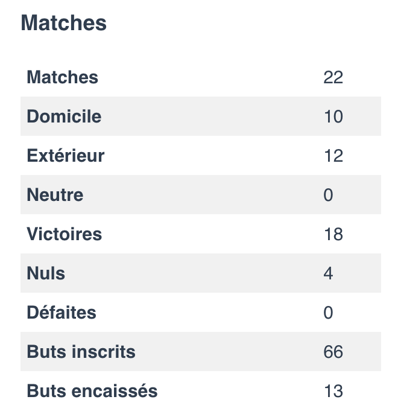
Task: Click the zero value in the Défaites row
Action: click(328, 313)
